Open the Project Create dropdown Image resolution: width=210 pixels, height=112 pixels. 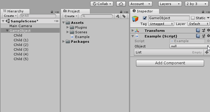(x=71, y=16)
